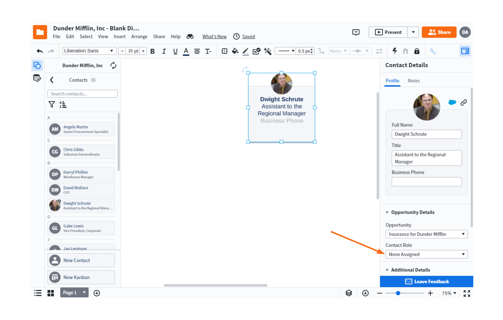The image size is (503, 320).
Task: Open the File menu
Action: tap(57, 36)
